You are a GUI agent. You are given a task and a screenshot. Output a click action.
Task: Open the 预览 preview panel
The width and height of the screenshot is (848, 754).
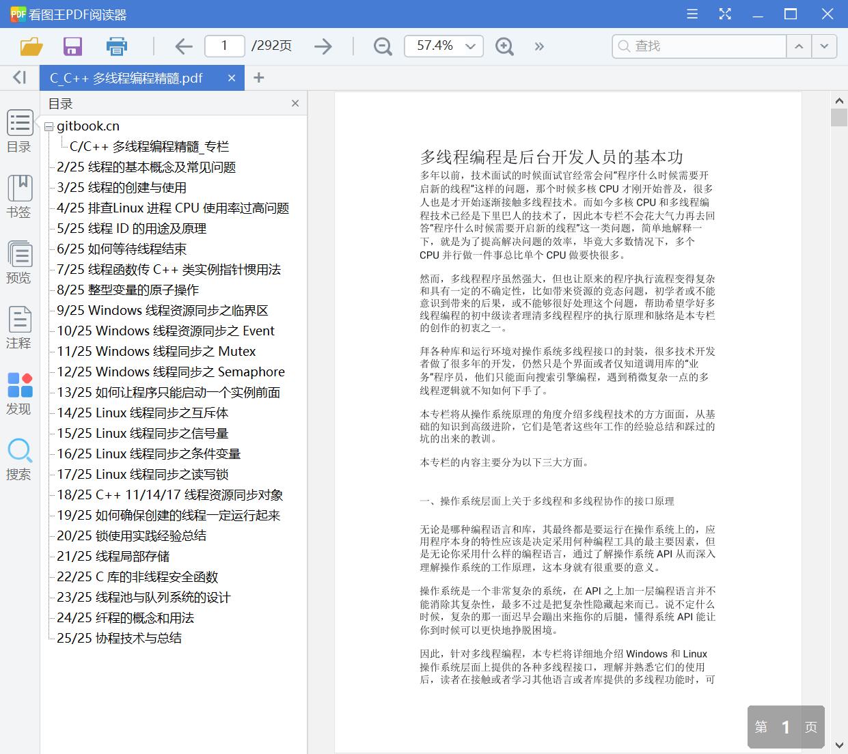20,262
